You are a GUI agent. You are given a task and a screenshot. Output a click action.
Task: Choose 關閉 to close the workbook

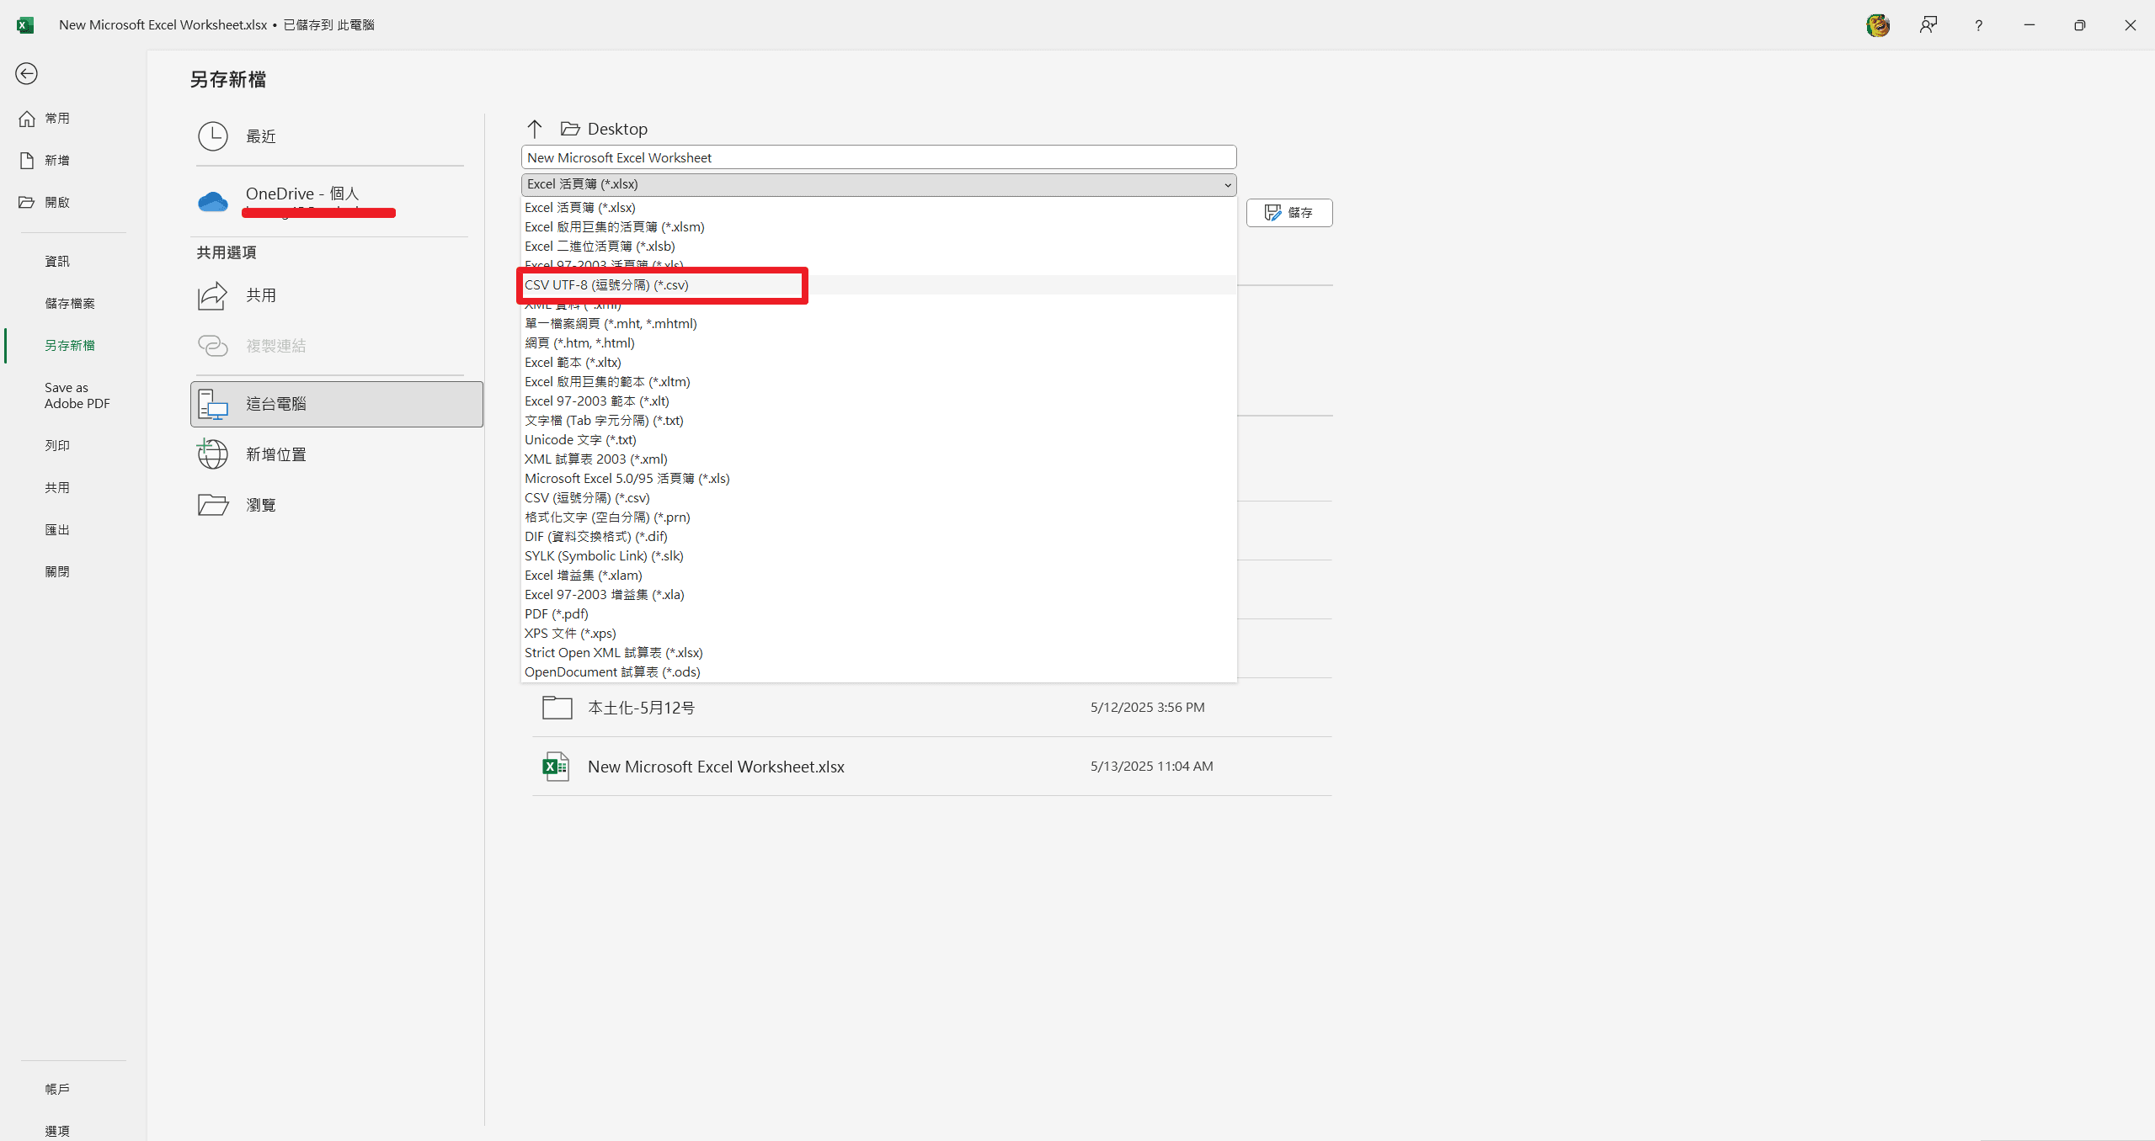[57, 572]
